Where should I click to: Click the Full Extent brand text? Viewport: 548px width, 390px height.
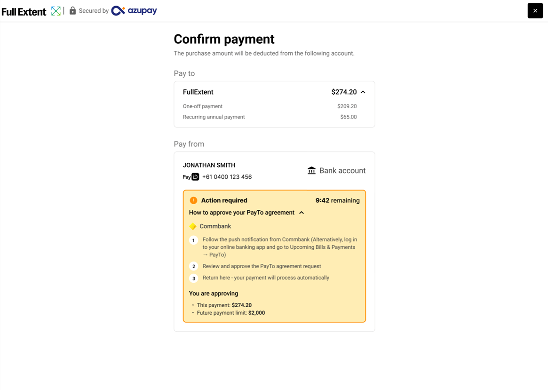(x=24, y=12)
